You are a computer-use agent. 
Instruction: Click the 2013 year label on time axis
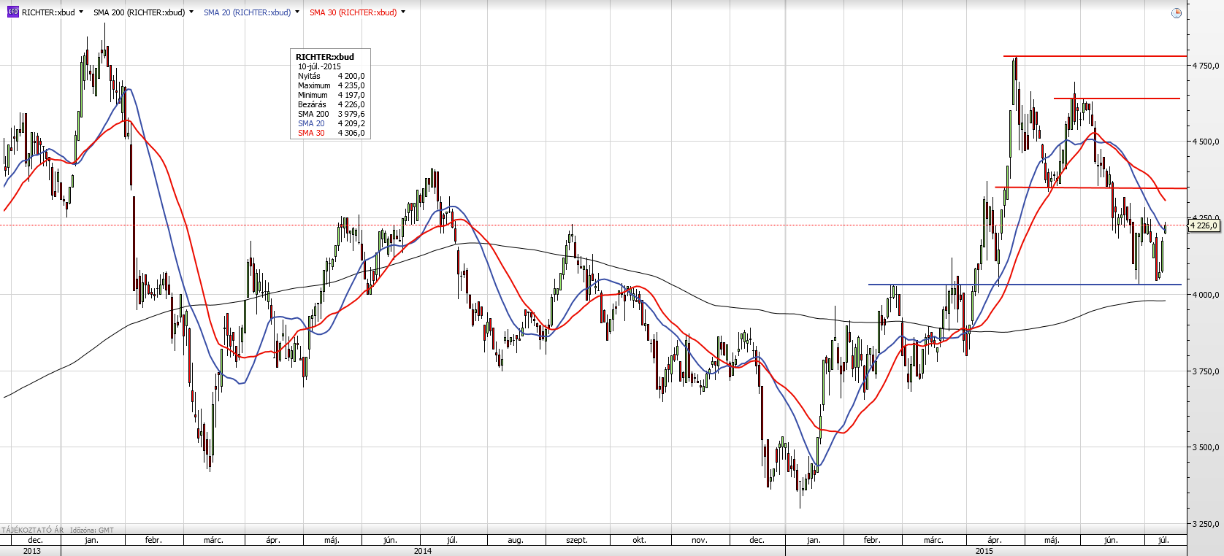coord(32,551)
